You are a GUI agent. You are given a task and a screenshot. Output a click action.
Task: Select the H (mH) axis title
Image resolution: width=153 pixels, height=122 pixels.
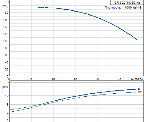(x=5, y=4)
